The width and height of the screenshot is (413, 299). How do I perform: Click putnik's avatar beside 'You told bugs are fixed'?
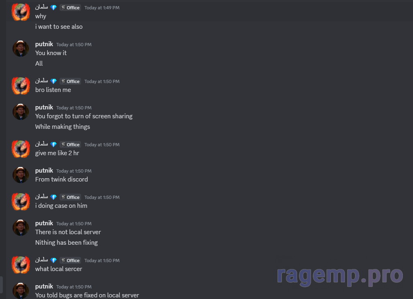[21, 290]
